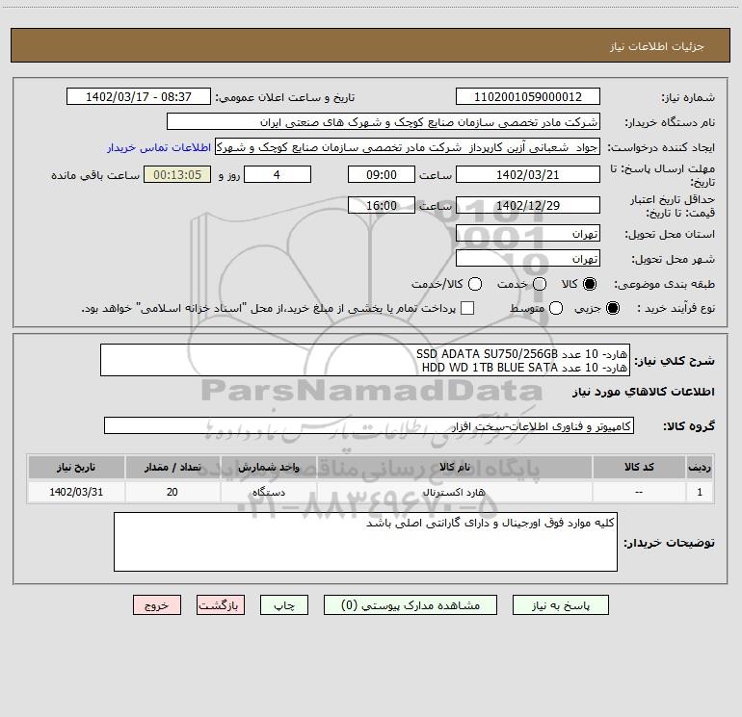
Task: Click the quantity cell showing 20
Action: click(172, 492)
